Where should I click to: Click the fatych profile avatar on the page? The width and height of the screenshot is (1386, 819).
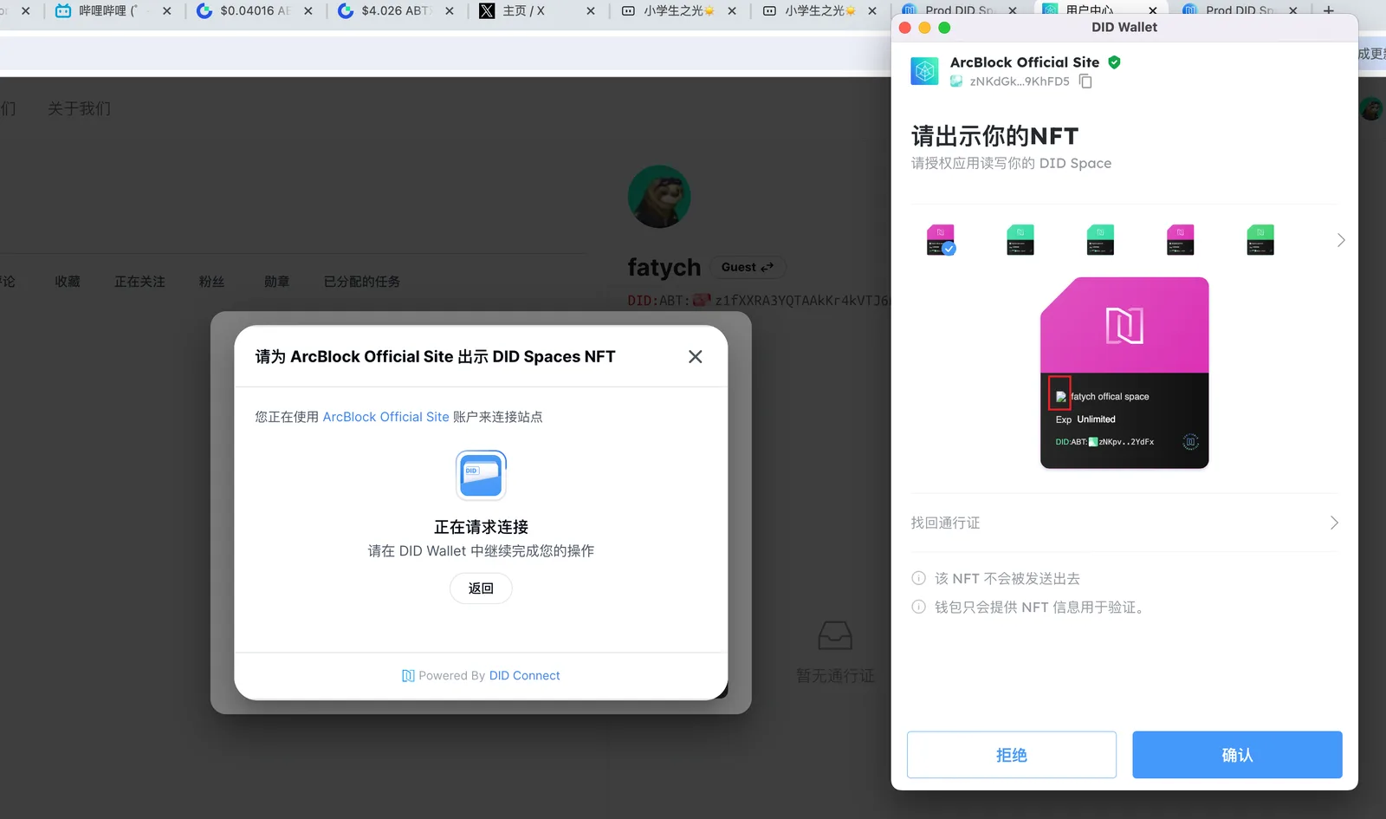[659, 197]
